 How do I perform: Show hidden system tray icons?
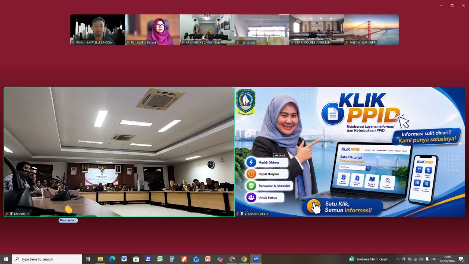pyautogui.click(x=398, y=259)
